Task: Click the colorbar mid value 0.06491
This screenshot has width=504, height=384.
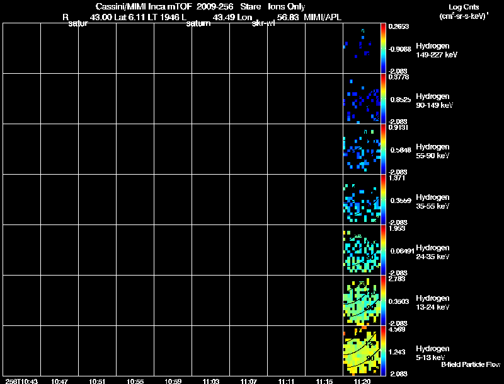Action: pyautogui.click(x=403, y=251)
